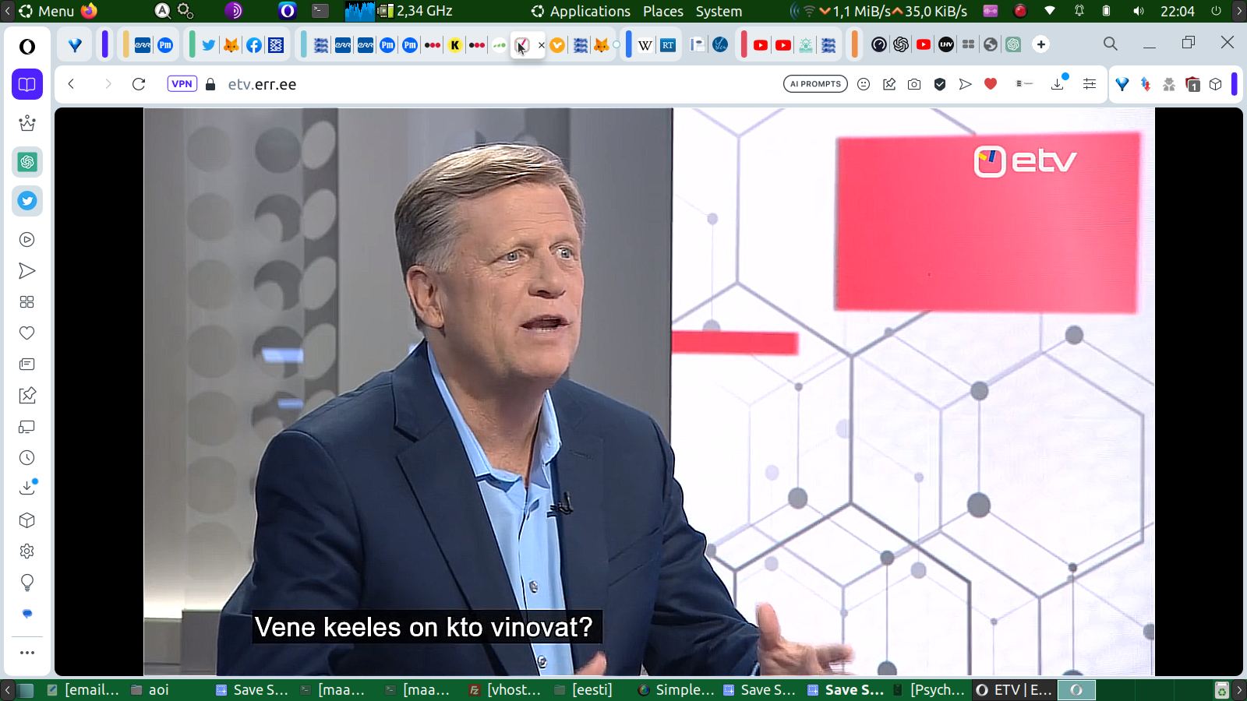This screenshot has height=701, width=1247.
Task: Switch to the [vhost... FileZilla taskbar window
Action: point(505,689)
